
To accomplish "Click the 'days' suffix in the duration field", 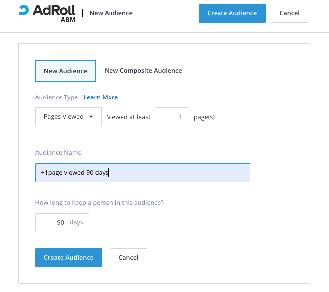I will 76,222.
